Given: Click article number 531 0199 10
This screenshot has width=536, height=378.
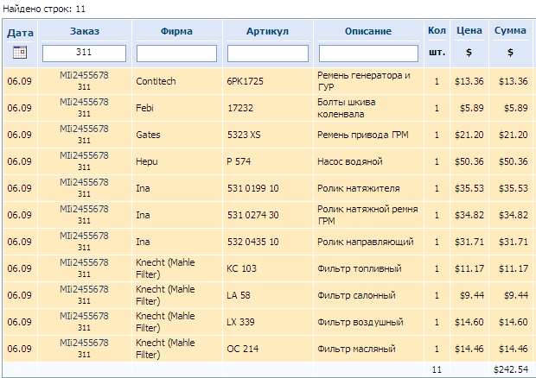Looking at the screenshot, I should [x=253, y=188].
